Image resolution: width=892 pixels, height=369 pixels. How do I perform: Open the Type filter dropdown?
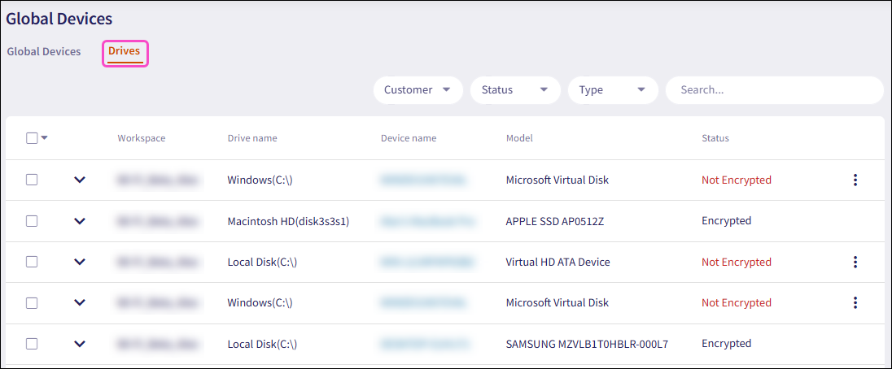612,90
